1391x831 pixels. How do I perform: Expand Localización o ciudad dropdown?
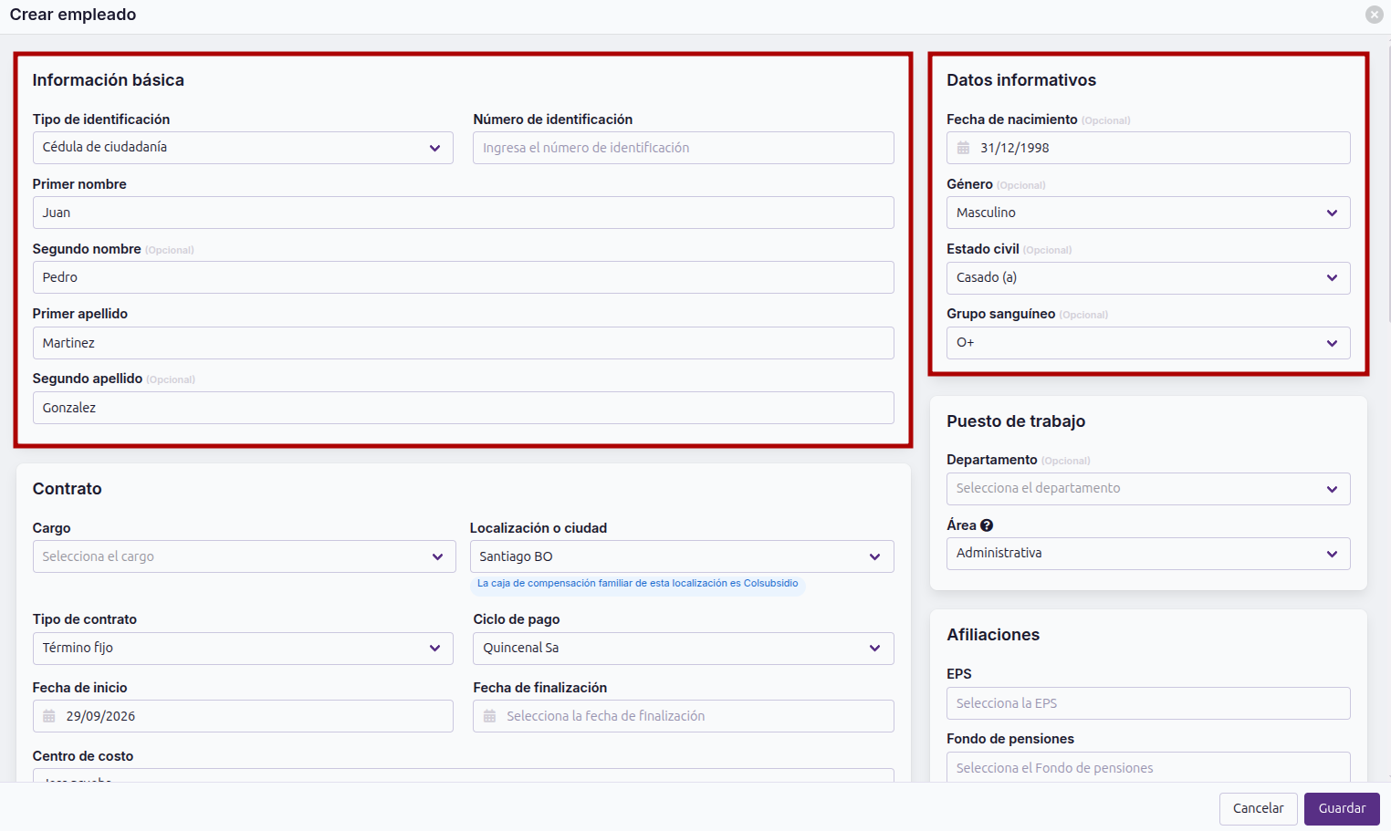682,556
